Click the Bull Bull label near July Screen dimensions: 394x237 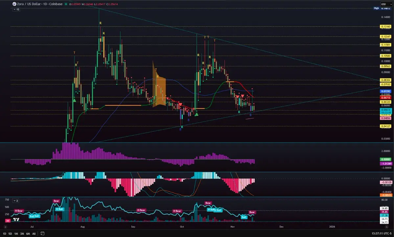(34, 216)
